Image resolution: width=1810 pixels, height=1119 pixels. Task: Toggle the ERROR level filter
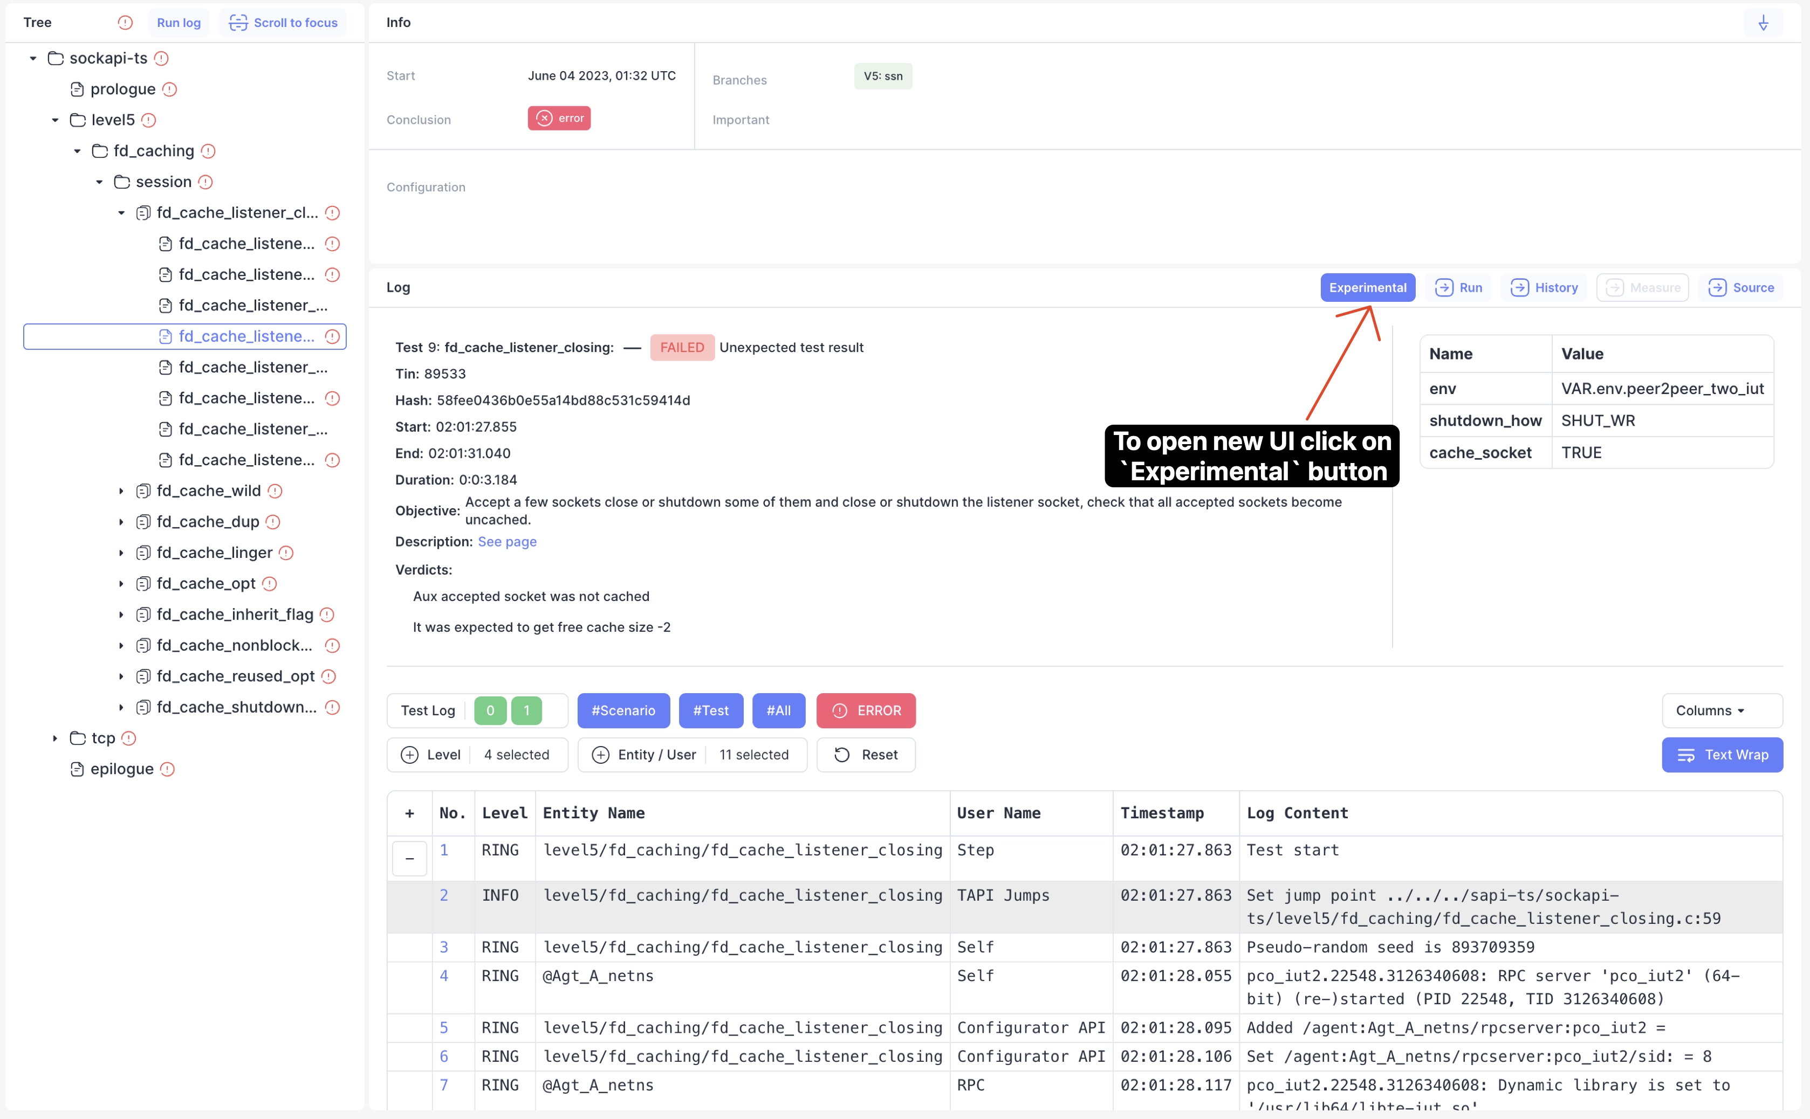click(x=866, y=710)
